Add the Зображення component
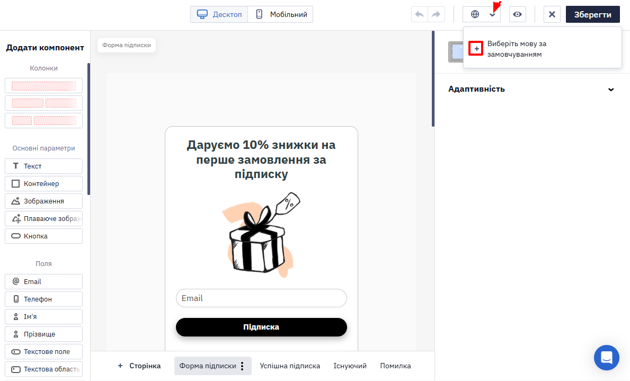The height and width of the screenshot is (381, 630). [x=44, y=201]
